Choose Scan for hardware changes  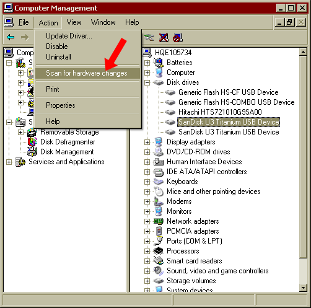point(87,73)
